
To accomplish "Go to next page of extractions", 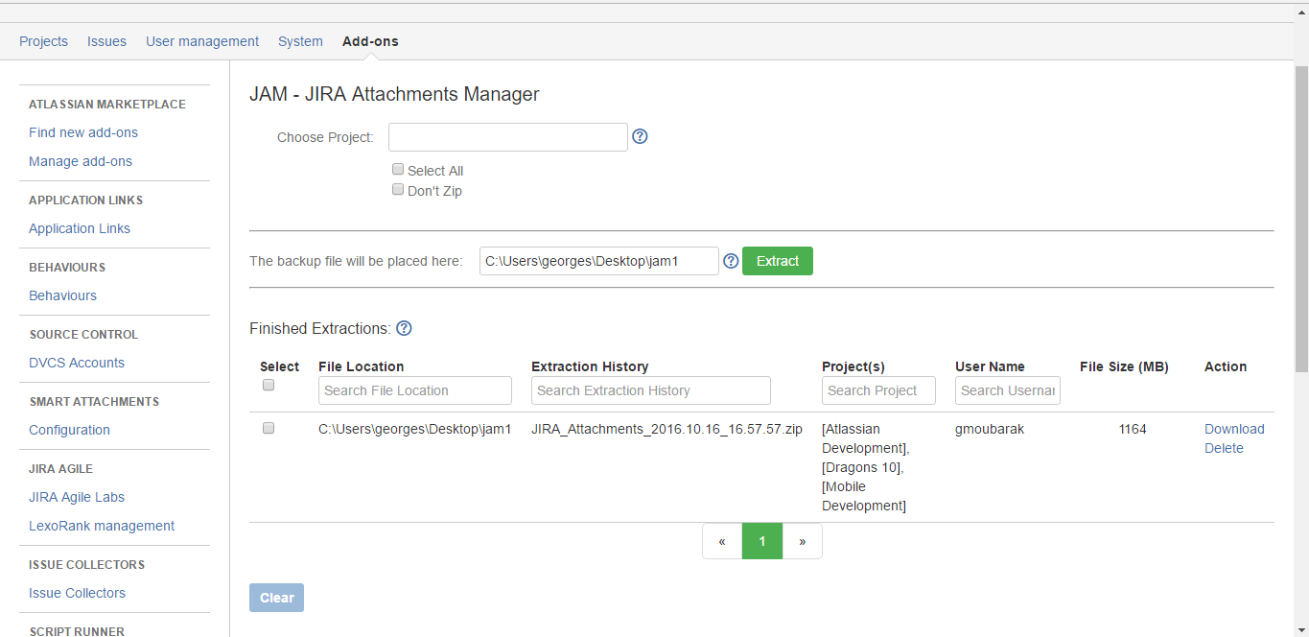I will [803, 541].
